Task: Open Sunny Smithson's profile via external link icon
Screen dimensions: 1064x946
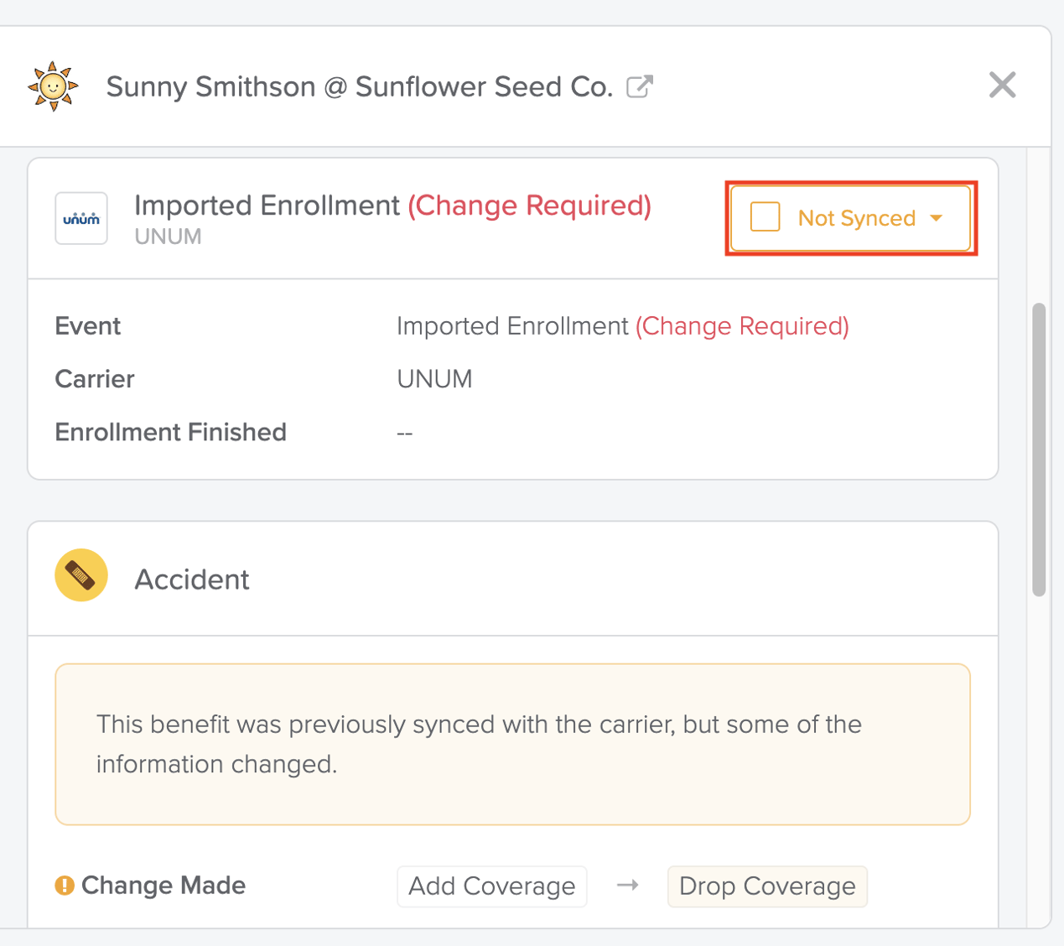Action: coord(641,86)
